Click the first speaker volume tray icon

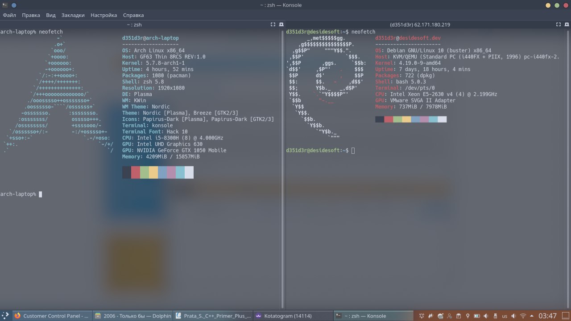[486, 316]
